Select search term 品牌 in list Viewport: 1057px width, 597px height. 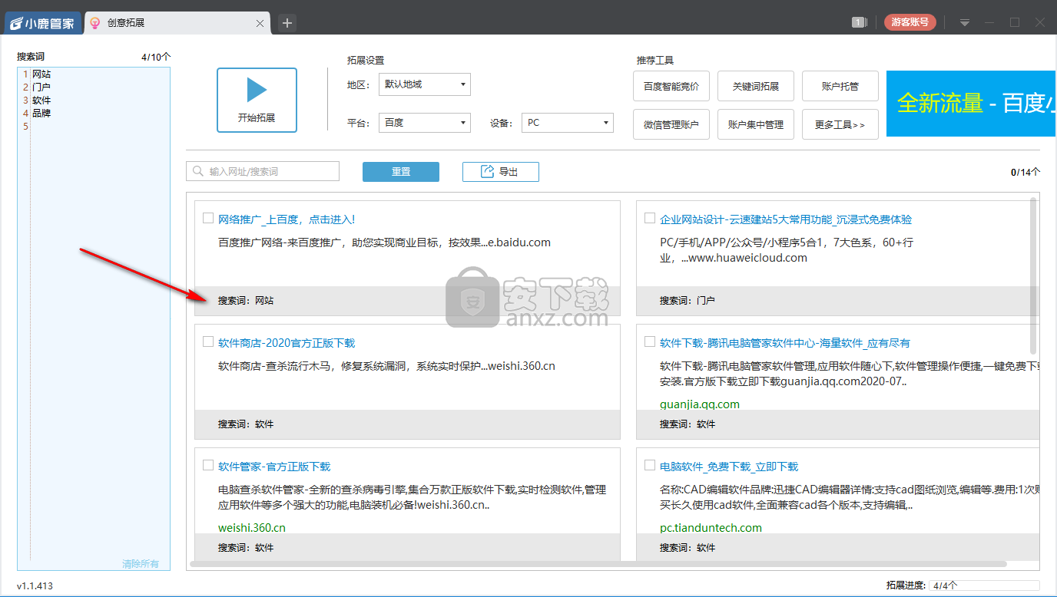[41, 114]
